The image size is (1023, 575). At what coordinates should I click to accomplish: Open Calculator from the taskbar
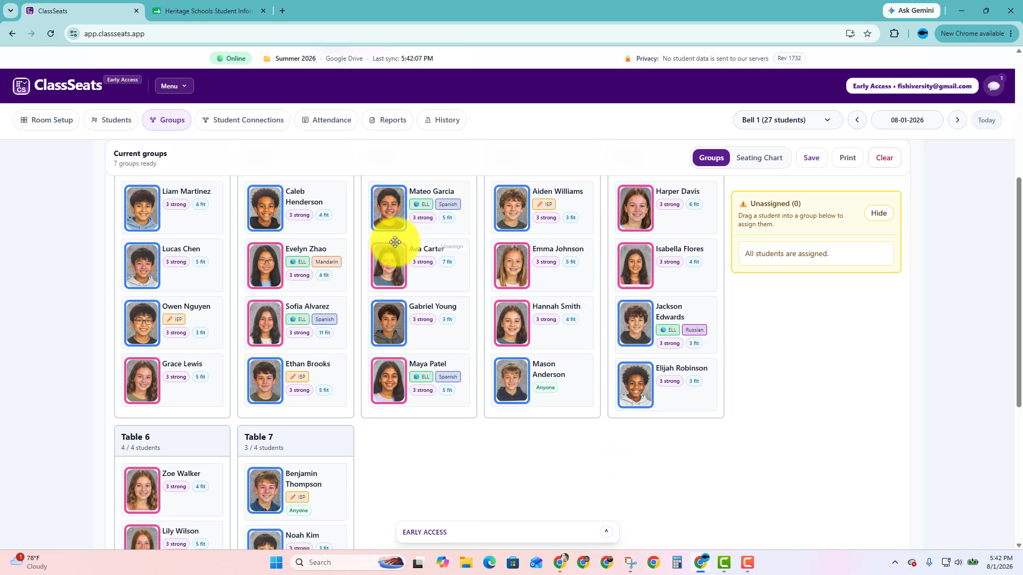click(677, 562)
